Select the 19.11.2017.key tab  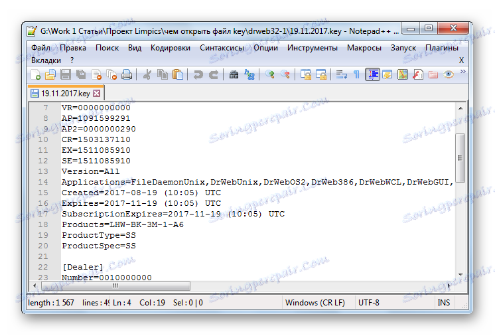click(65, 94)
